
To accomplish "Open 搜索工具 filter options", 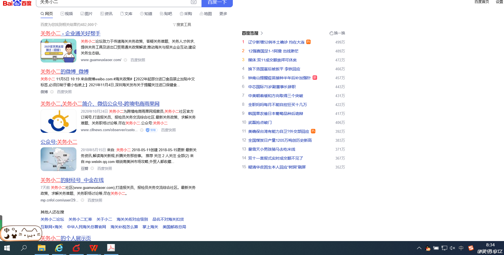I will coord(182,25).
